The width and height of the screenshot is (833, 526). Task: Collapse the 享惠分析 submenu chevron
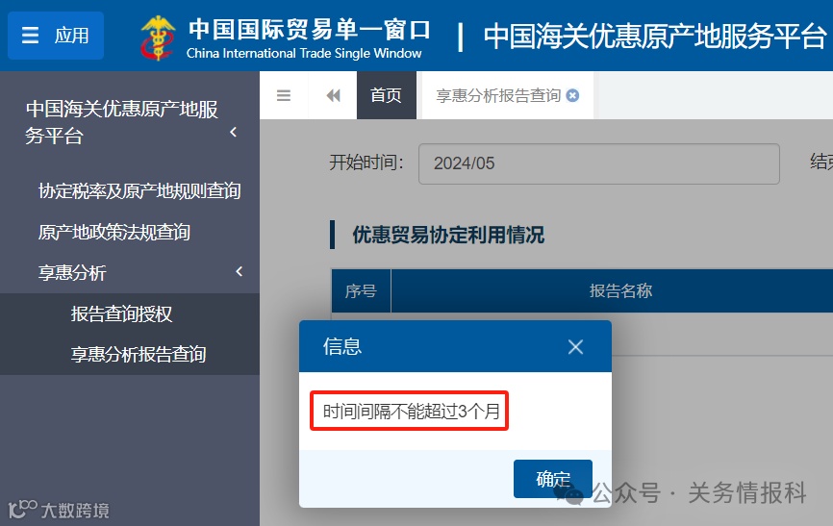click(240, 271)
